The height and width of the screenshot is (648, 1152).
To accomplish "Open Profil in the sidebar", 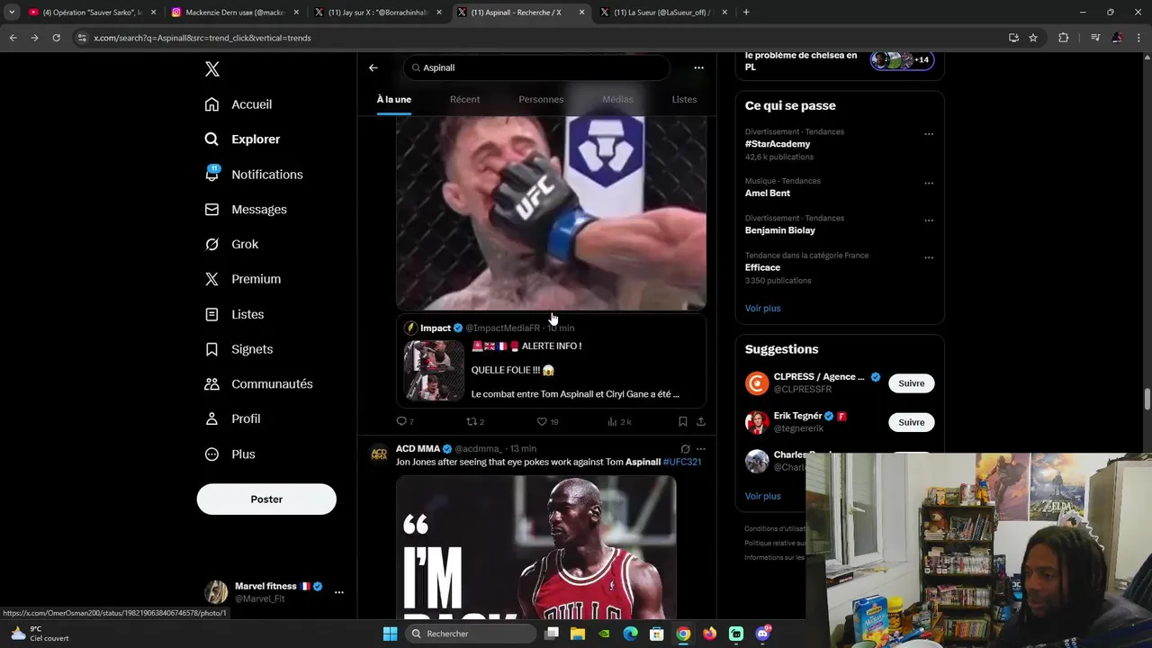I will pos(232,419).
